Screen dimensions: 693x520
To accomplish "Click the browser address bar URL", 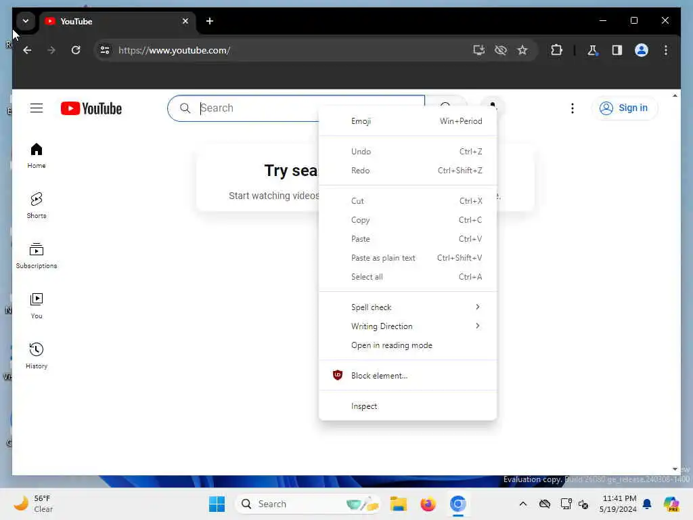I will 174,50.
